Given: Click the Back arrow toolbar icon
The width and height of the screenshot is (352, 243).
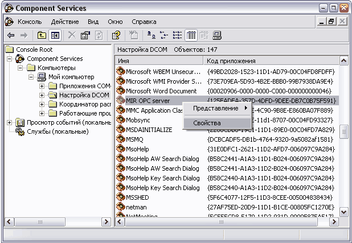Looking at the screenshot, I should 11,35.
